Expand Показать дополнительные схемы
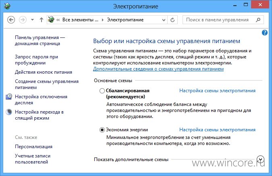This screenshot has height=176, width=272. pyautogui.click(x=260, y=159)
